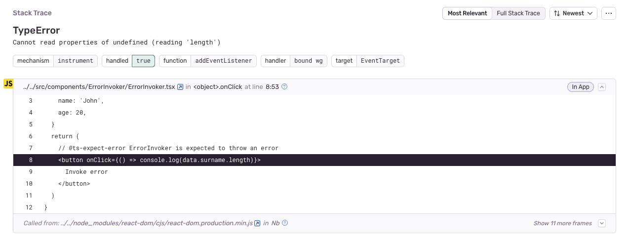Click the TypeError heading
This screenshot has width=629, height=247.
click(x=37, y=31)
